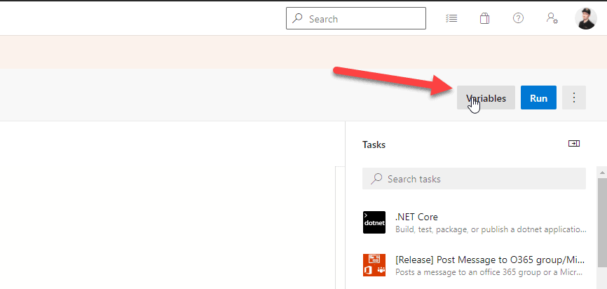This screenshot has width=607, height=289.
Task: Open the Marketplace shopping bag icon
Action: click(484, 19)
